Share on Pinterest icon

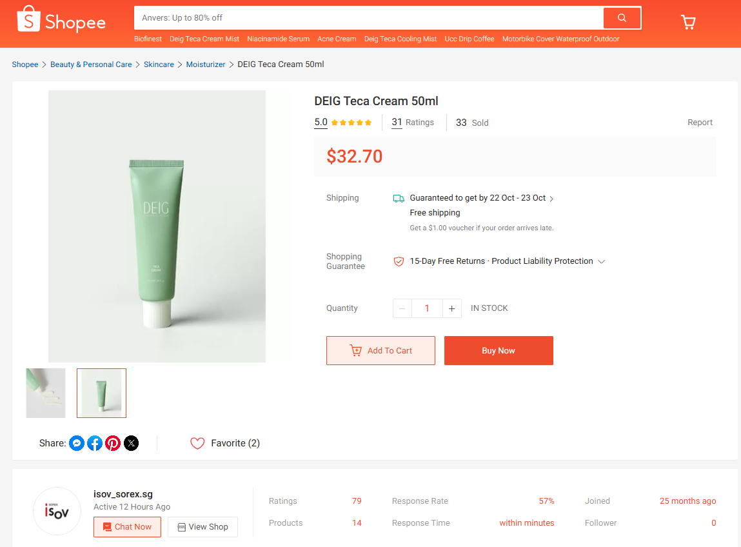click(113, 443)
